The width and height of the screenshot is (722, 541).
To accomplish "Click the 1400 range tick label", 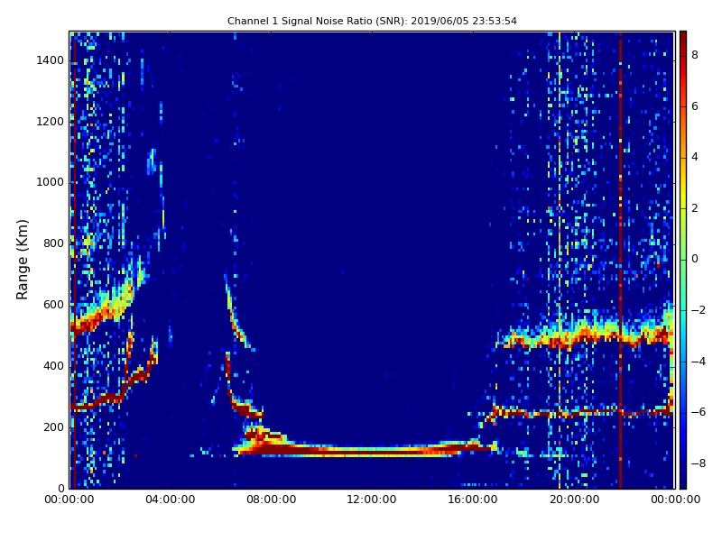I will pos(51,60).
